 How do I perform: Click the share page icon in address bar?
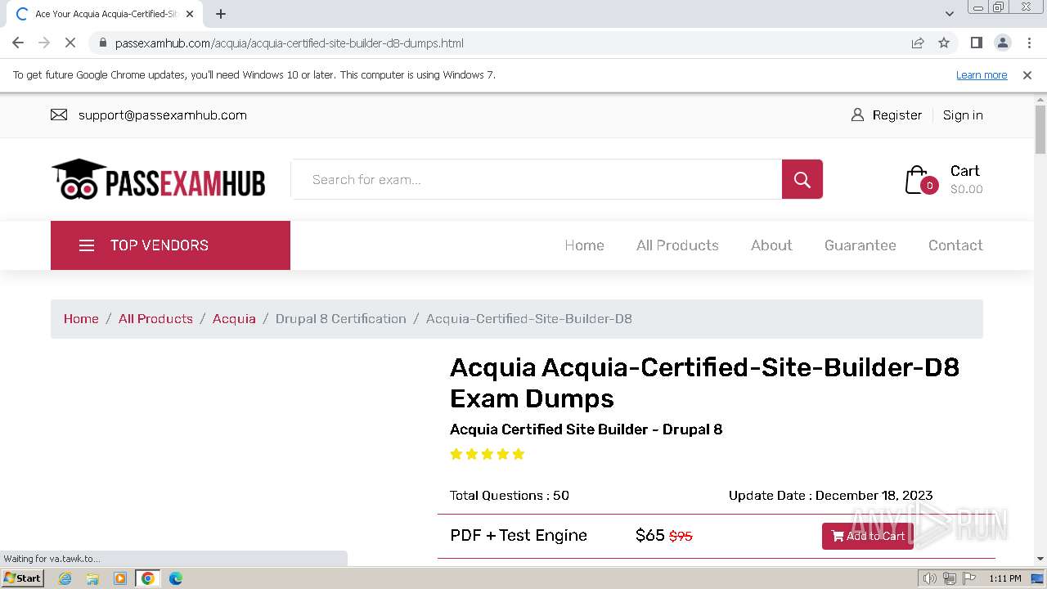[x=918, y=43]
